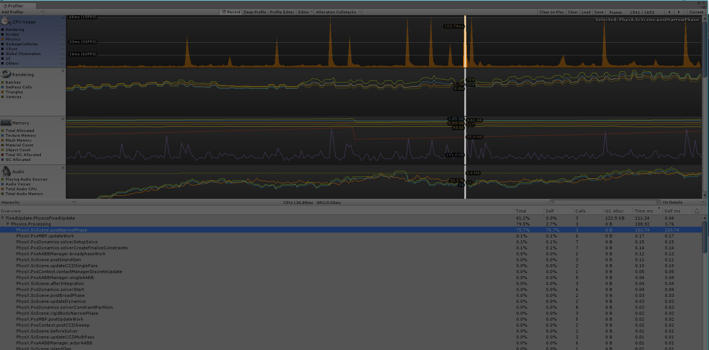
Task: Sort by the Self column header
Action: pos(559,211)
